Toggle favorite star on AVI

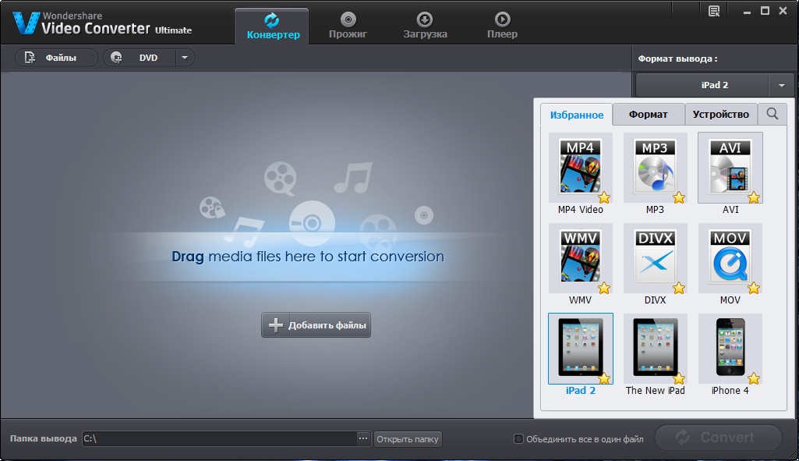point(754,197)
